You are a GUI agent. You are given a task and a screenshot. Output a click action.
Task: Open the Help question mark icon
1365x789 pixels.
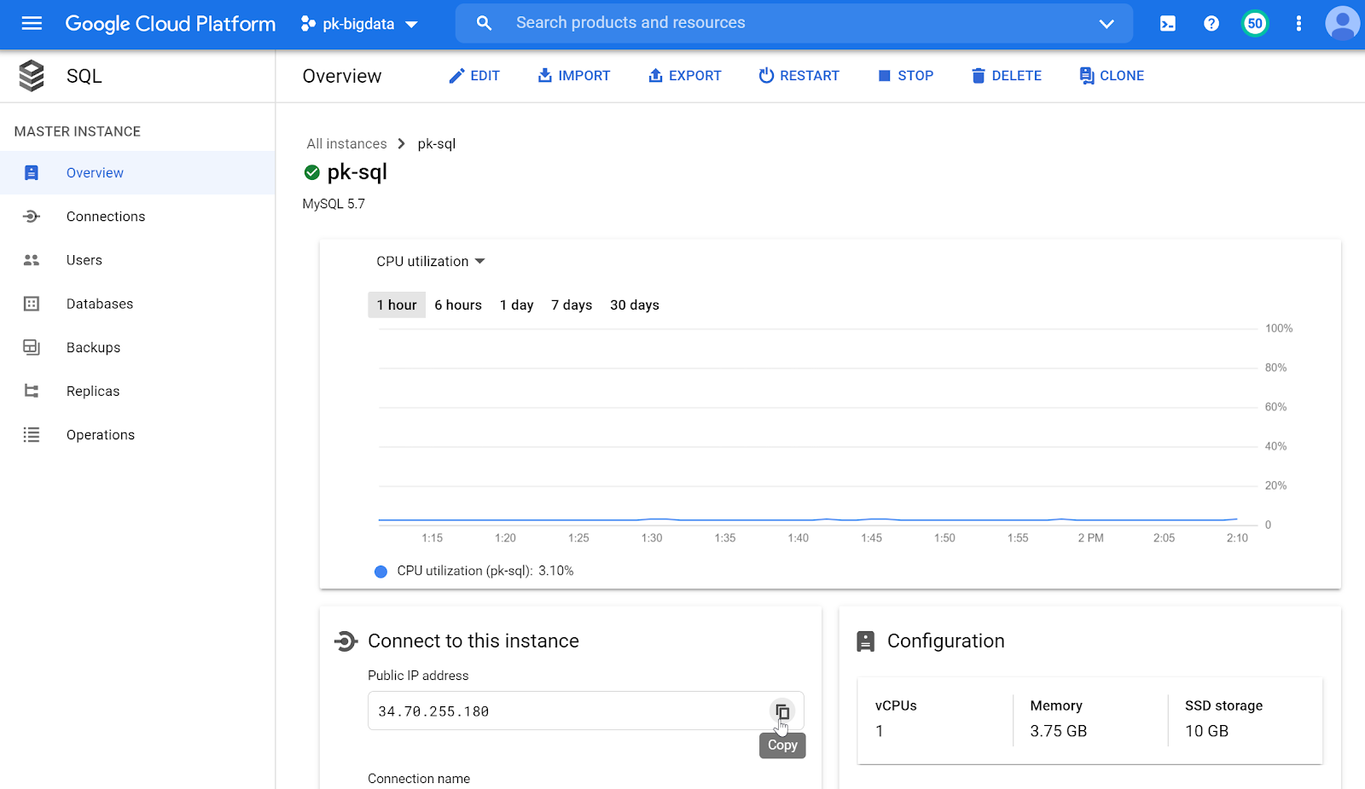[x=1211, y=24]
